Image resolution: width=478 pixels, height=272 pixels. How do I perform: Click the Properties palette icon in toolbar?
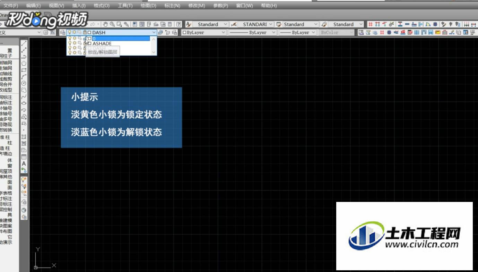coord(135,24)
